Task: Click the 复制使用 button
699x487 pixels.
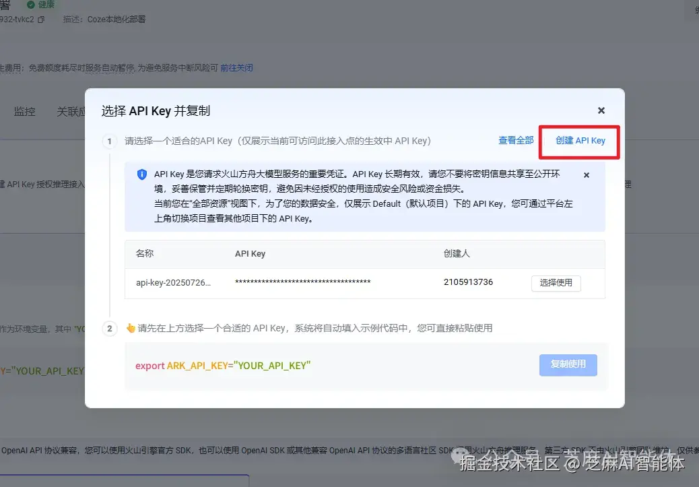Action: pyautogui.click(x=568, y=365)
